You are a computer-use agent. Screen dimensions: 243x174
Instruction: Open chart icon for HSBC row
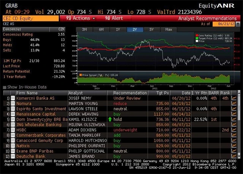(x=234, y=130)
